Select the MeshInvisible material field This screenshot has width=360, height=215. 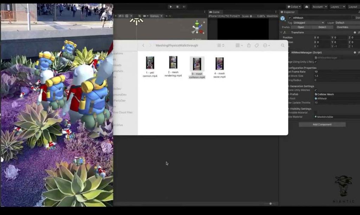[x=337, y=117]
